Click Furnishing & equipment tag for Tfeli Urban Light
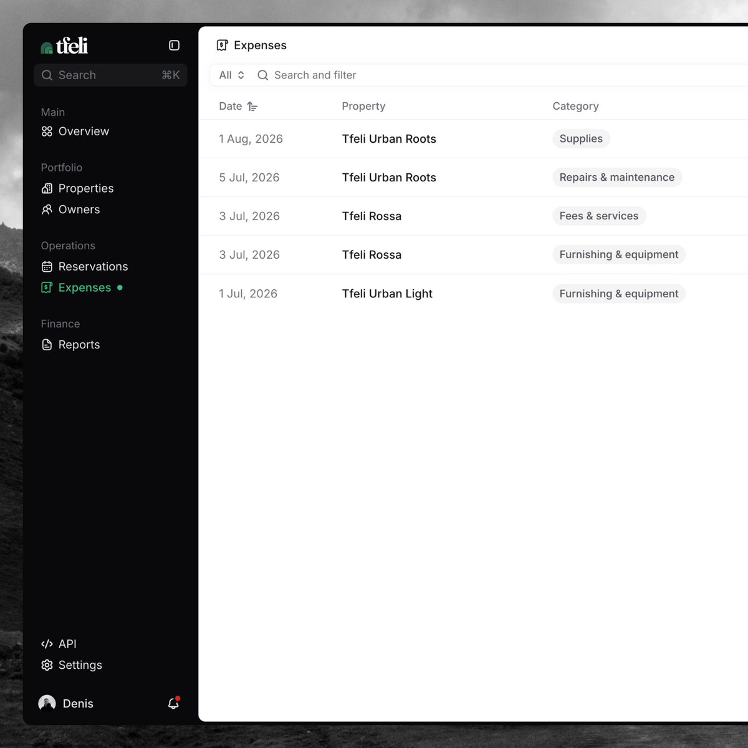Image resolution: width=748 pixels, height=748 pixels. [x=619, y=294]
